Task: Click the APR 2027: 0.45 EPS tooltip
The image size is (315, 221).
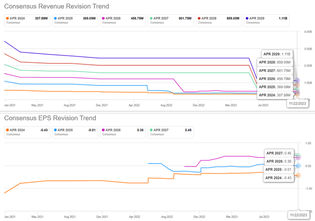Action: 279,153
